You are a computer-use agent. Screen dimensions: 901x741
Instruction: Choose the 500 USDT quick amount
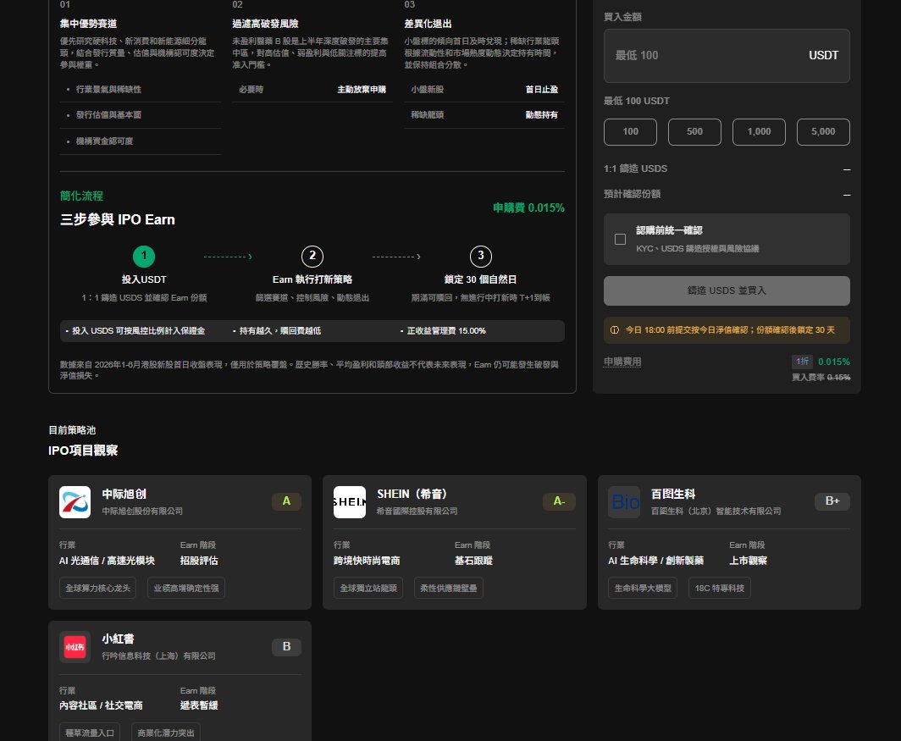694,131
